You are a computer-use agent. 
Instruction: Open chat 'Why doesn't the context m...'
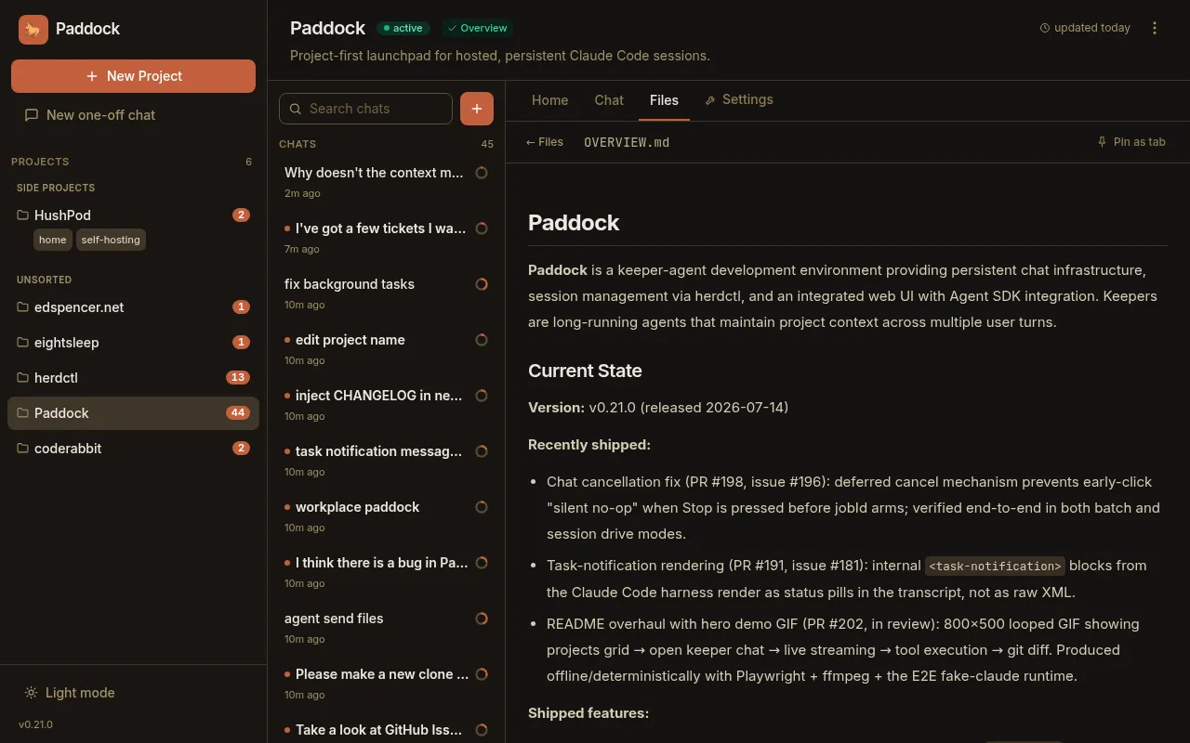386,182
